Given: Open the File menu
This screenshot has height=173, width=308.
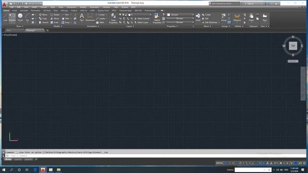Looking at the screenshot, I should [12, 7].
